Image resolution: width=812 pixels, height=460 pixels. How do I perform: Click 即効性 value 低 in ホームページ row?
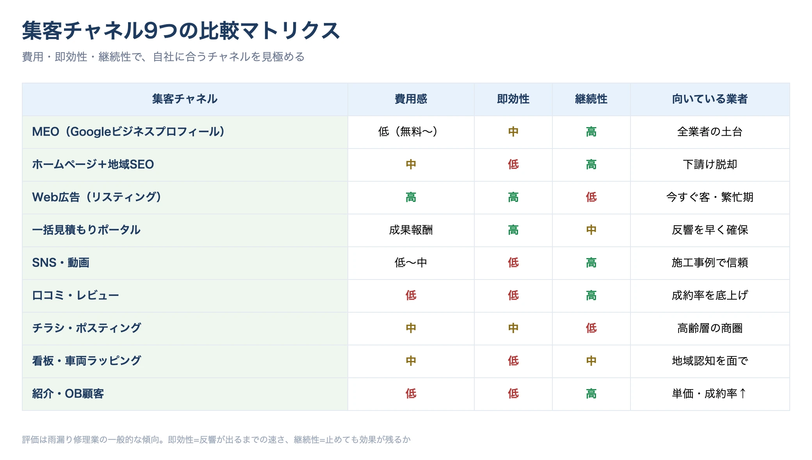pyautogui.click(x=513, y=165)
